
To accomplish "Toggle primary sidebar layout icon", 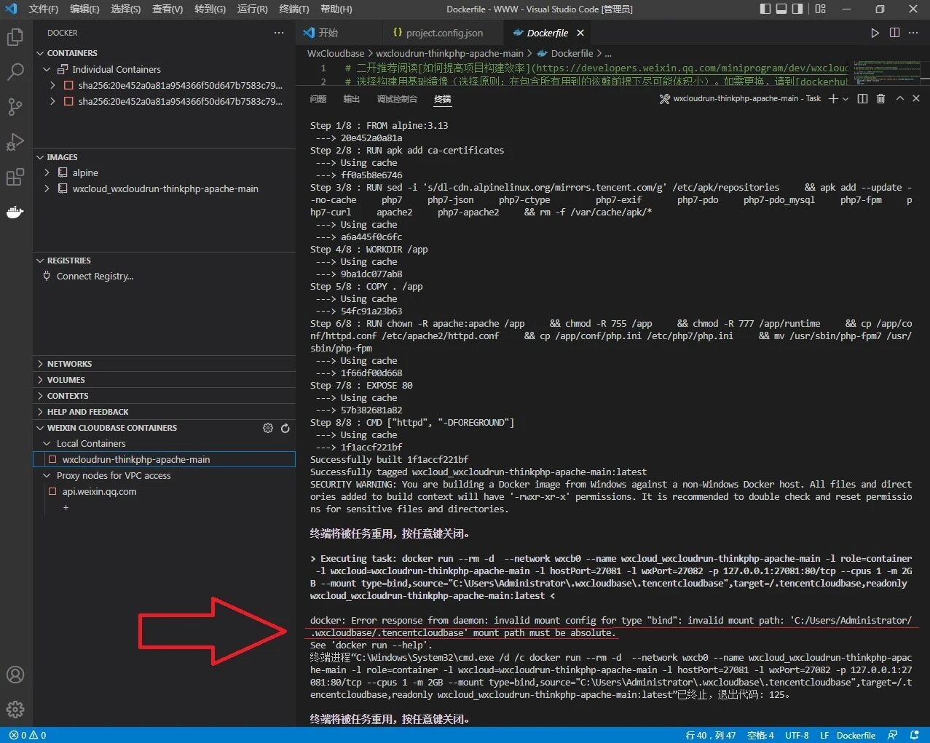I will pos(765,9).
